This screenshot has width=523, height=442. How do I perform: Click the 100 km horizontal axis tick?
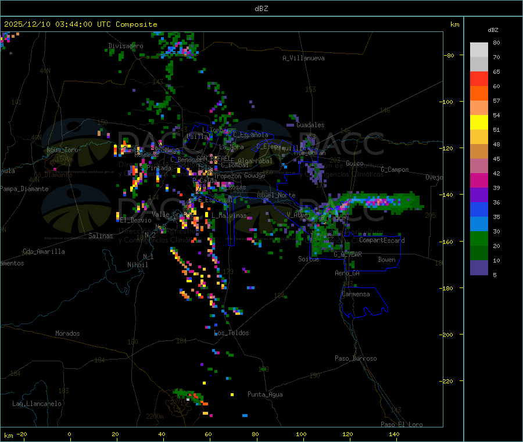pos(301,434)
